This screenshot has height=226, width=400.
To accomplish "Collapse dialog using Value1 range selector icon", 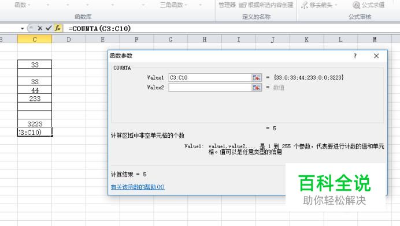I will pos(257,78).
